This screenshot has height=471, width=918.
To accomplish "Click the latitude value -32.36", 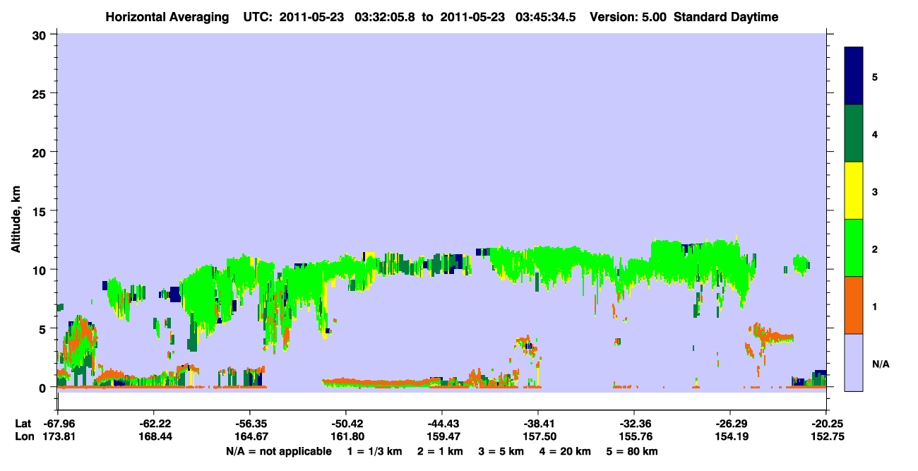I will (x=634, y=424).
